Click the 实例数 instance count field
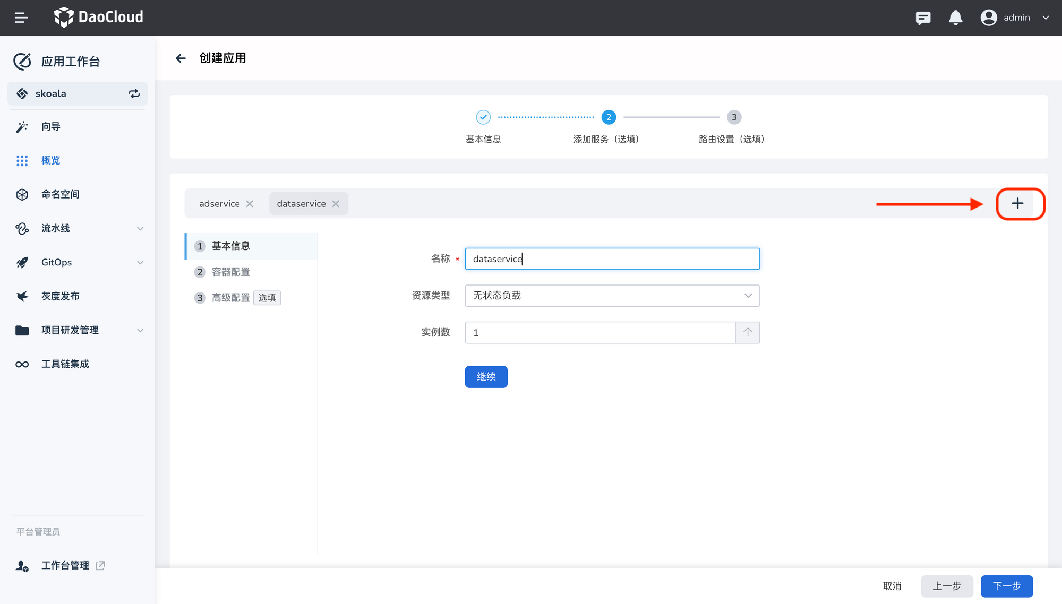This screenshot has height=604, width=1062. [600, 333]
